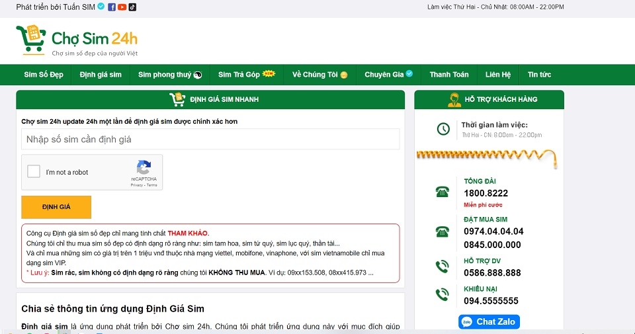Open reCAPTCHA Privacy link
The image size is (635, 334).
(136, 185)
